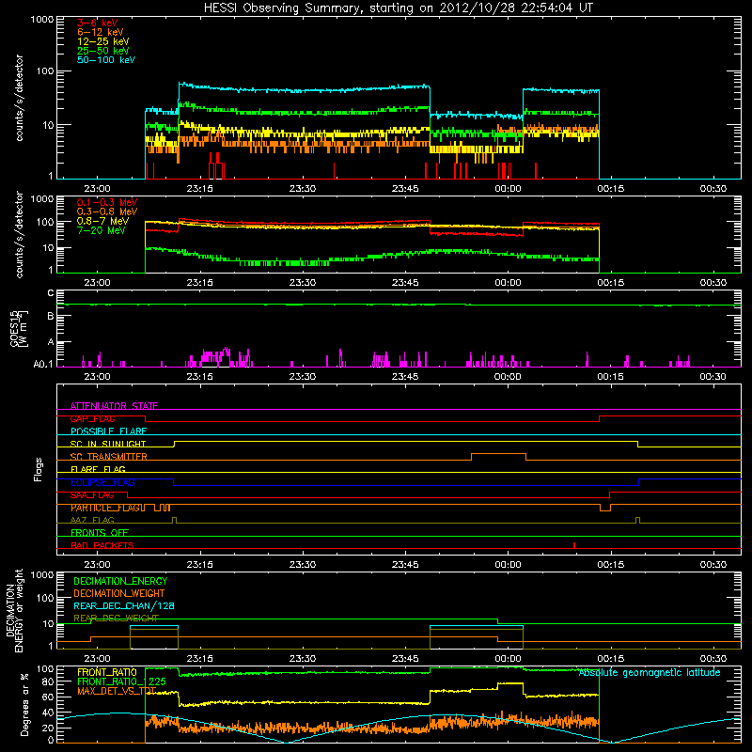Pick the cyan 50-100 keV legend label
This screenshot has height=752, width=752.
pos(106,60)
